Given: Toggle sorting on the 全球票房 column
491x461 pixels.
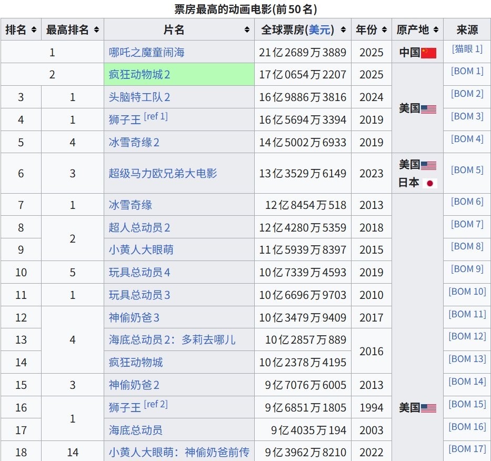Looking at the screenshot, I should click(x=343, y=29).
